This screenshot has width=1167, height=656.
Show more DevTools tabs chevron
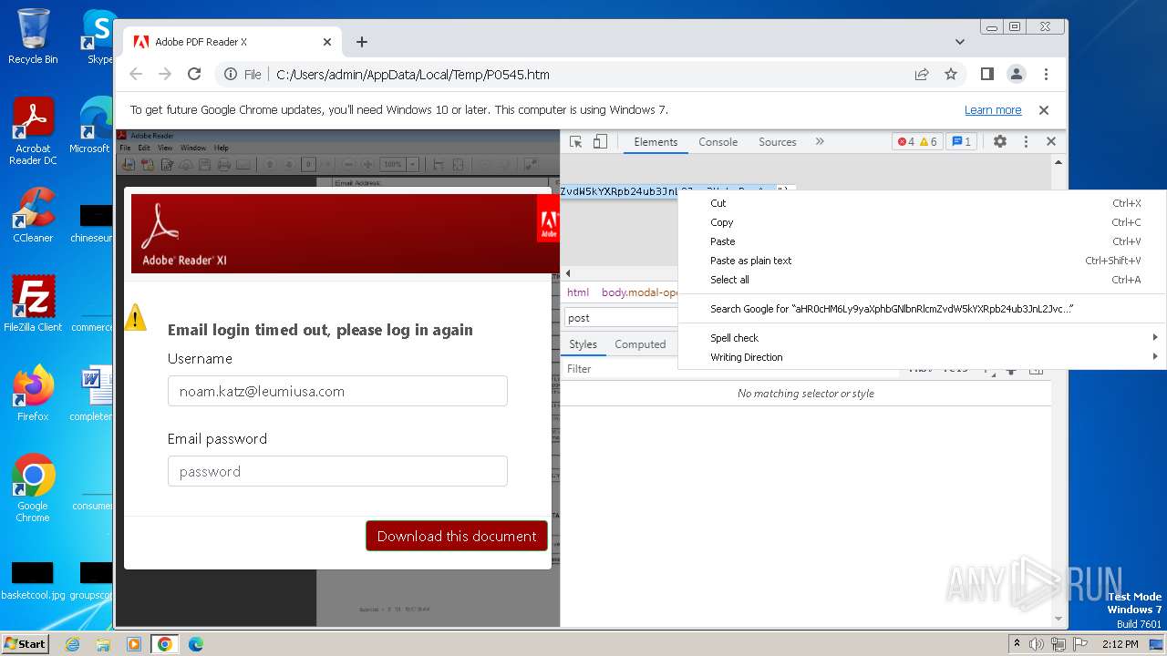point(820,141)
